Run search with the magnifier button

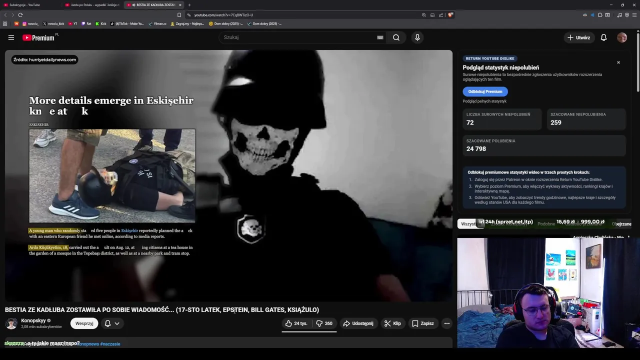pyautogui.click(x=396, y=37)
